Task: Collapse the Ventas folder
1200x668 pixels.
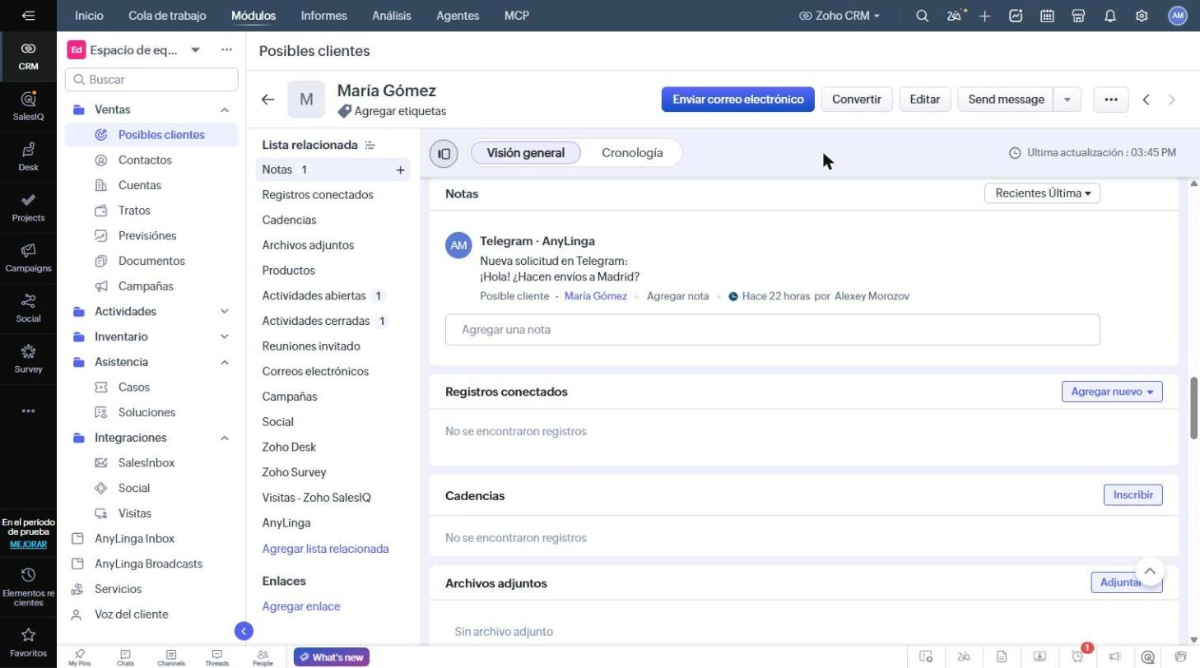Action: click(x=224, y=109)
